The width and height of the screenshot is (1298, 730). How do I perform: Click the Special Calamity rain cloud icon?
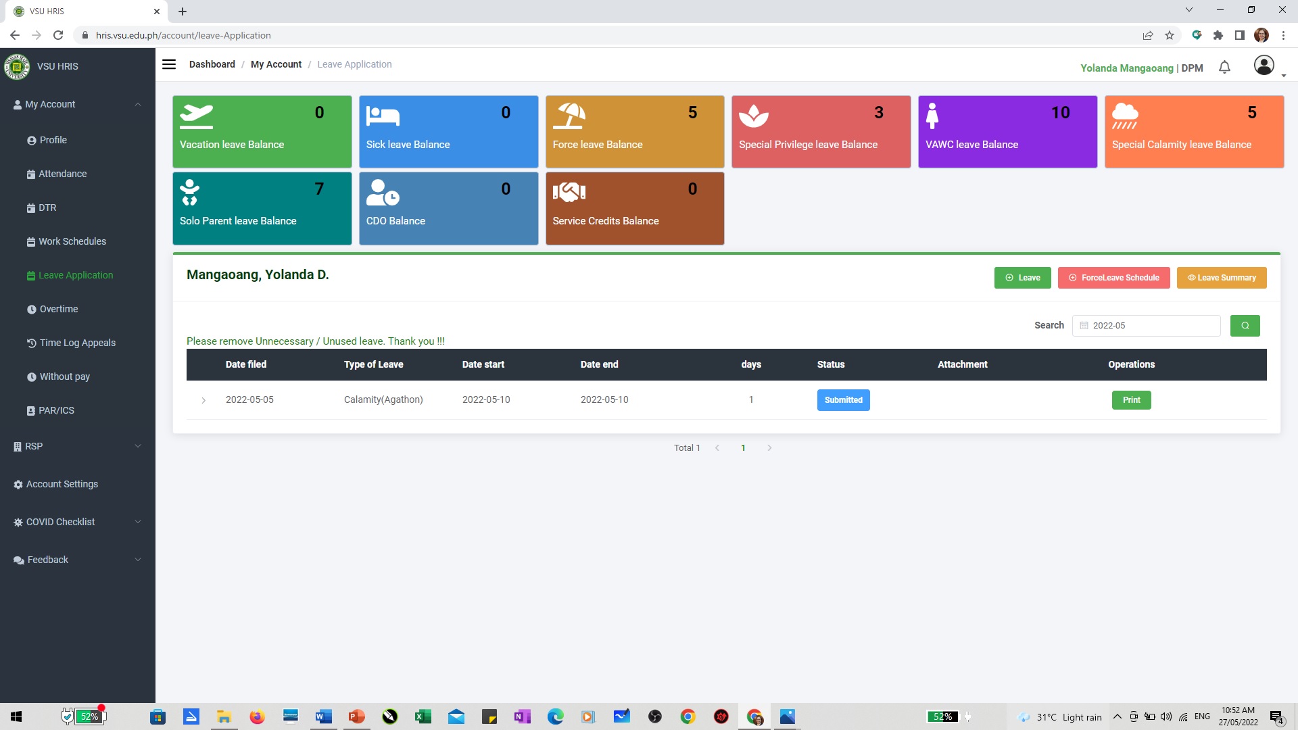pyautogui.click(x=1125, y=116)
